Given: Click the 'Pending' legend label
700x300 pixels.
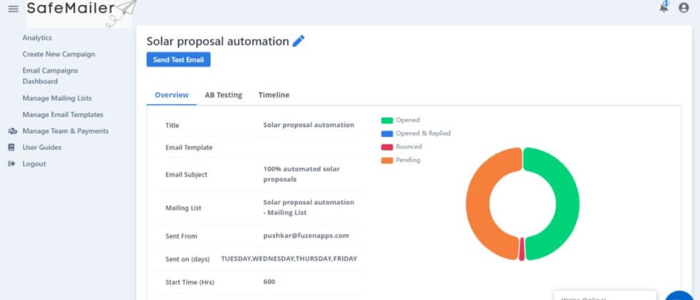Looking at the screenshot, I should tap(408, 160).
